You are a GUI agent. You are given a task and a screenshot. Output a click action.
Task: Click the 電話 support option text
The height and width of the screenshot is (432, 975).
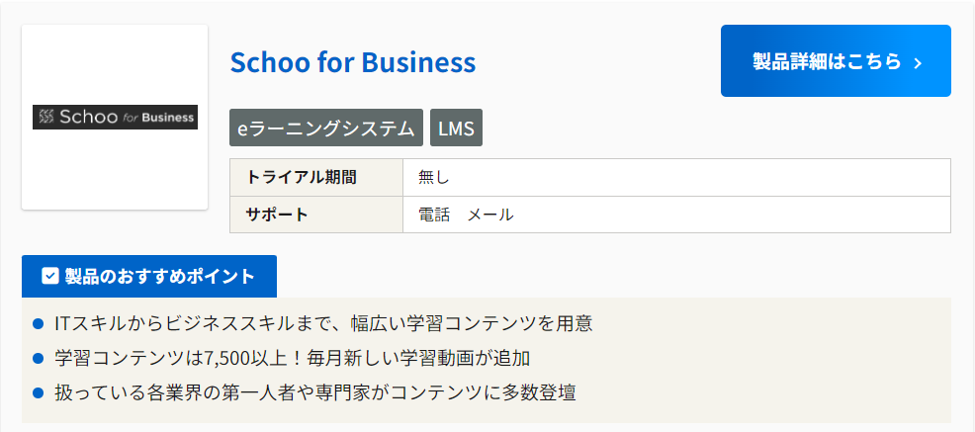(x=434, y=215)
